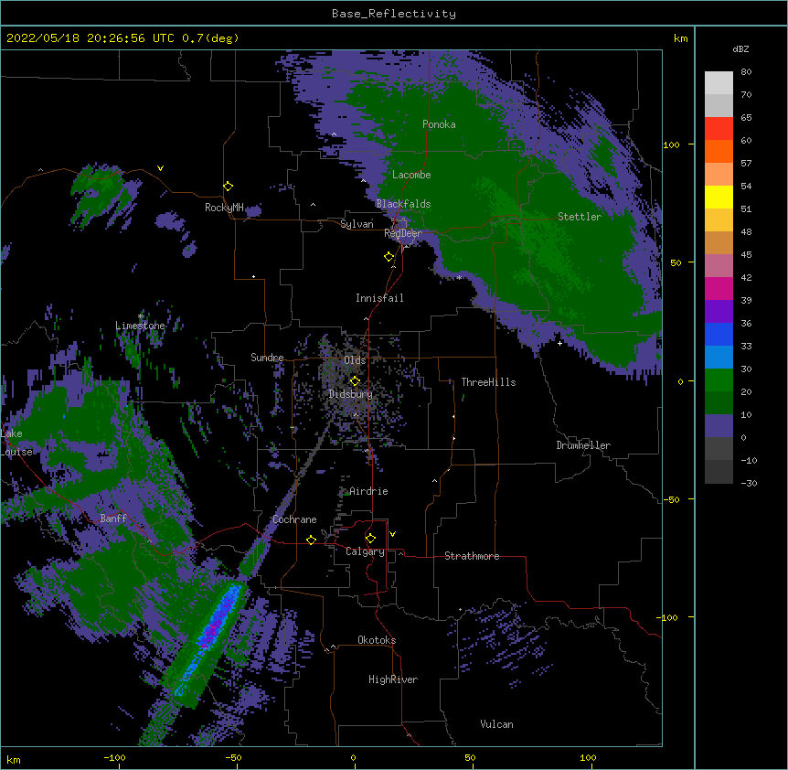Select the 50 tick label on the bottom axis

(470, 757)
